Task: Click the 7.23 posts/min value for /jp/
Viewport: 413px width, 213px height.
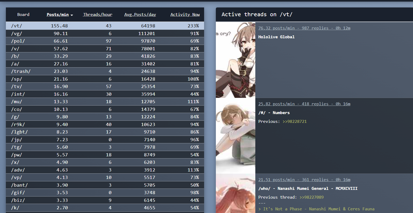Action: (62, 140)
